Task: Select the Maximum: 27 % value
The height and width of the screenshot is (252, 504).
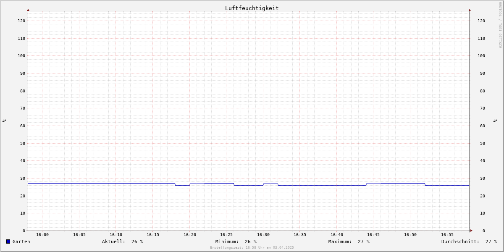Action: [349, 241]
